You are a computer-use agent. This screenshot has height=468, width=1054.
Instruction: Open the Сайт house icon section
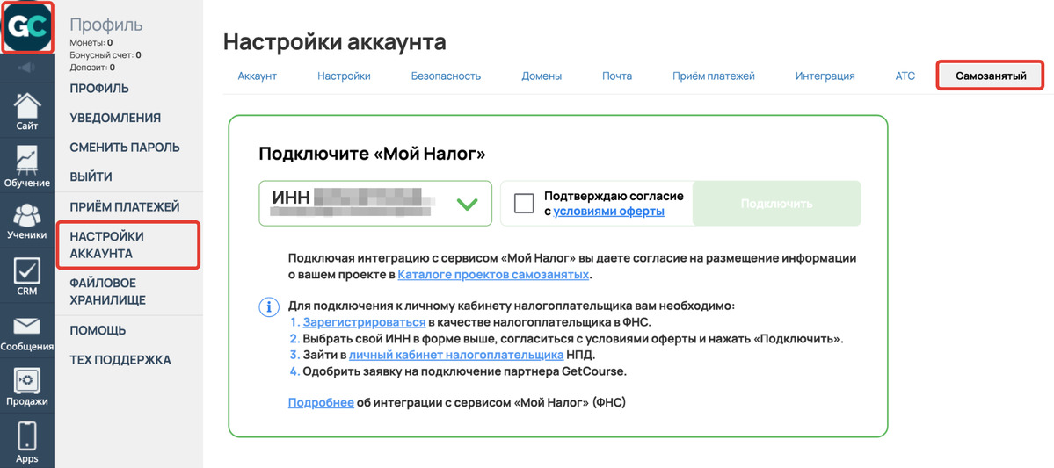pyautogui.click(x=26, y=112)
